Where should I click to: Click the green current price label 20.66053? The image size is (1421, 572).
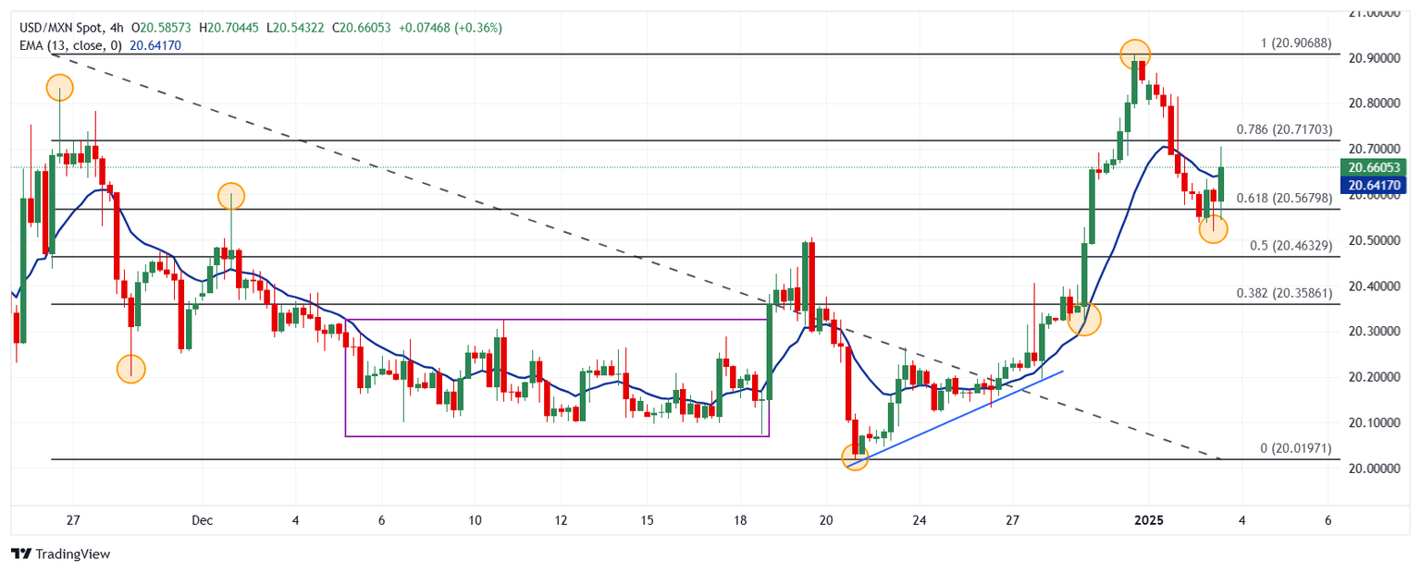tap(1375, 168)
